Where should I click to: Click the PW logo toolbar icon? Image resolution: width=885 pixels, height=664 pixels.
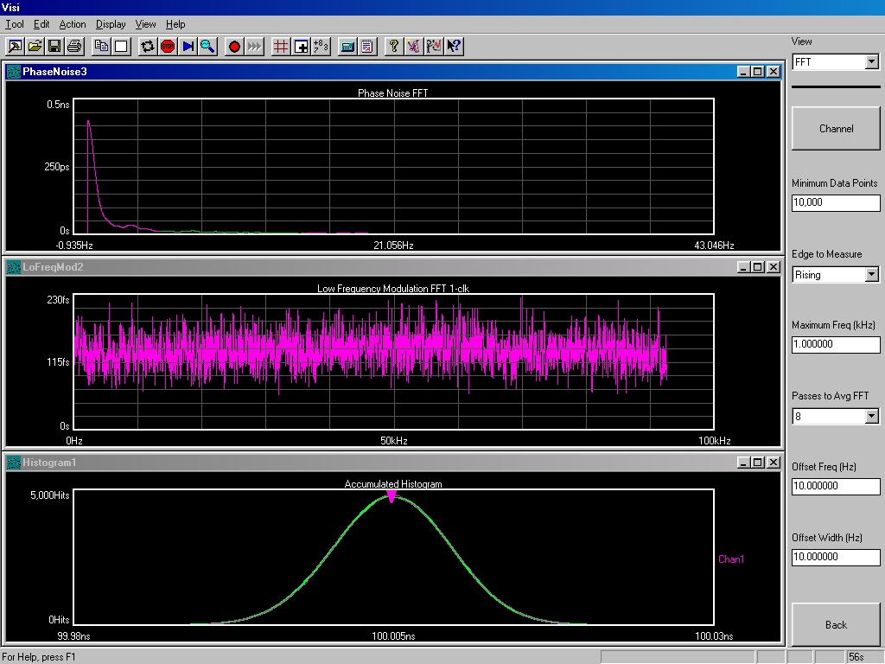(x=434, y=47)
